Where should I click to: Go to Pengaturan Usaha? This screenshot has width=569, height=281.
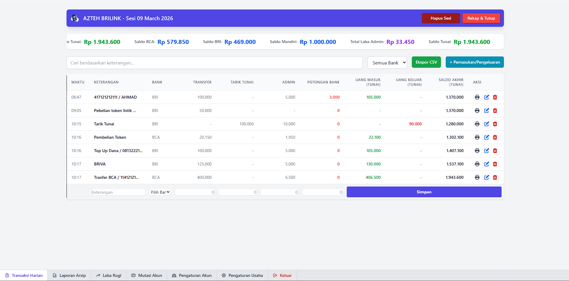(x=242, y=275)
